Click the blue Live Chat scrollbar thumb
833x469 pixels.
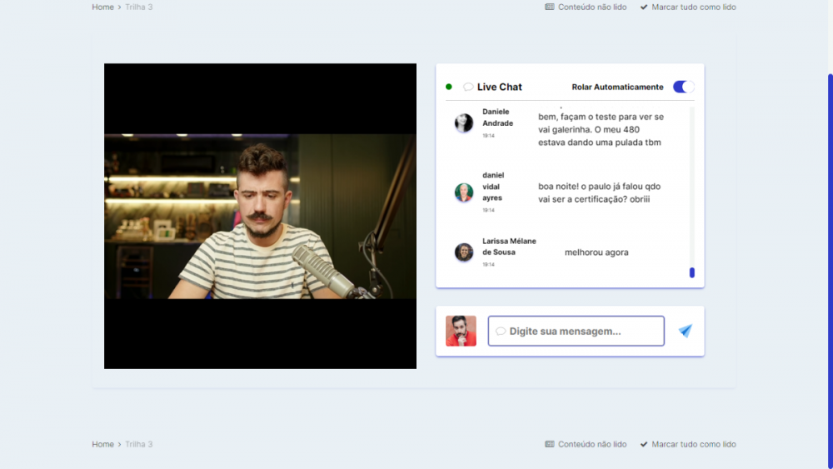pyautogui.click(x=692, y=272)
